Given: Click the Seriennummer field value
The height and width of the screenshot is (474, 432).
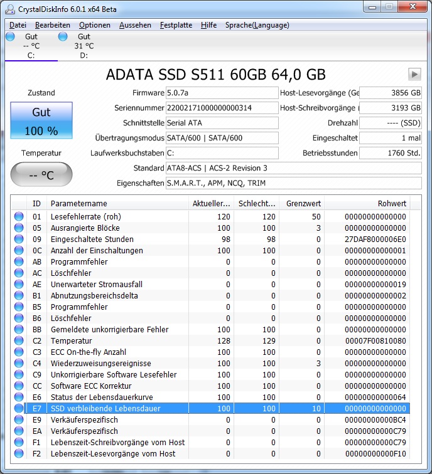Looking at the screenshot, I should pyautogui.click(x=222, y=108).
